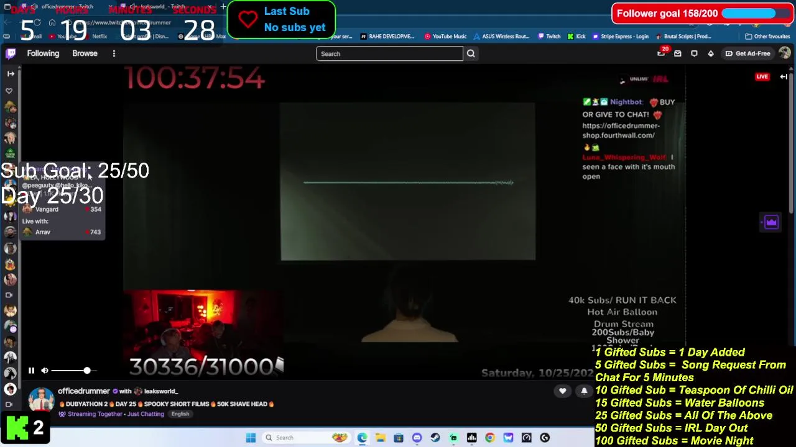Open the user profile avatar menu
This screenshot has width=796, height=447.
[785, 53]
